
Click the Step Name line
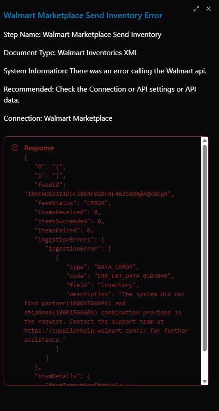pyautogui.click(x=83, y=35)
